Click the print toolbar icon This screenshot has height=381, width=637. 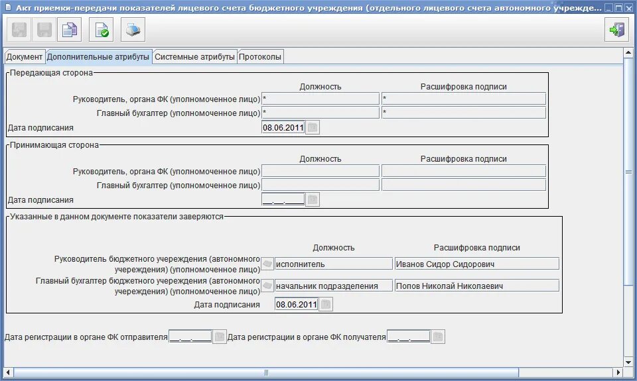(x=133, y=30)
